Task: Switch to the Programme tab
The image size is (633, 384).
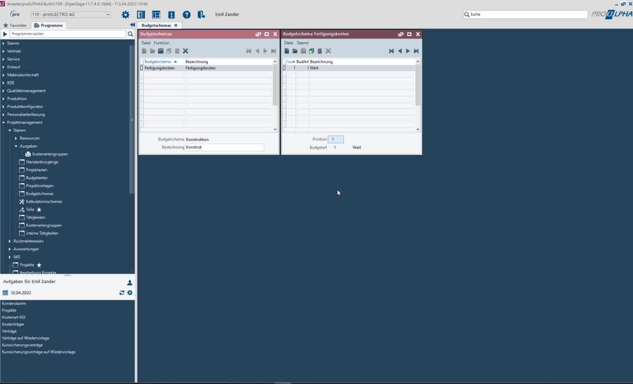Action: (x=48, y=25)
